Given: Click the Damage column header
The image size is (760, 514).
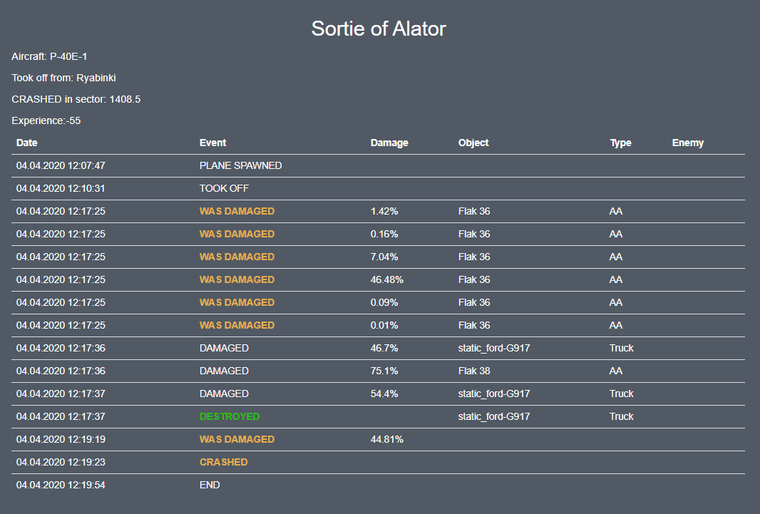Looking at the screenshot, I should coord(389,143).
